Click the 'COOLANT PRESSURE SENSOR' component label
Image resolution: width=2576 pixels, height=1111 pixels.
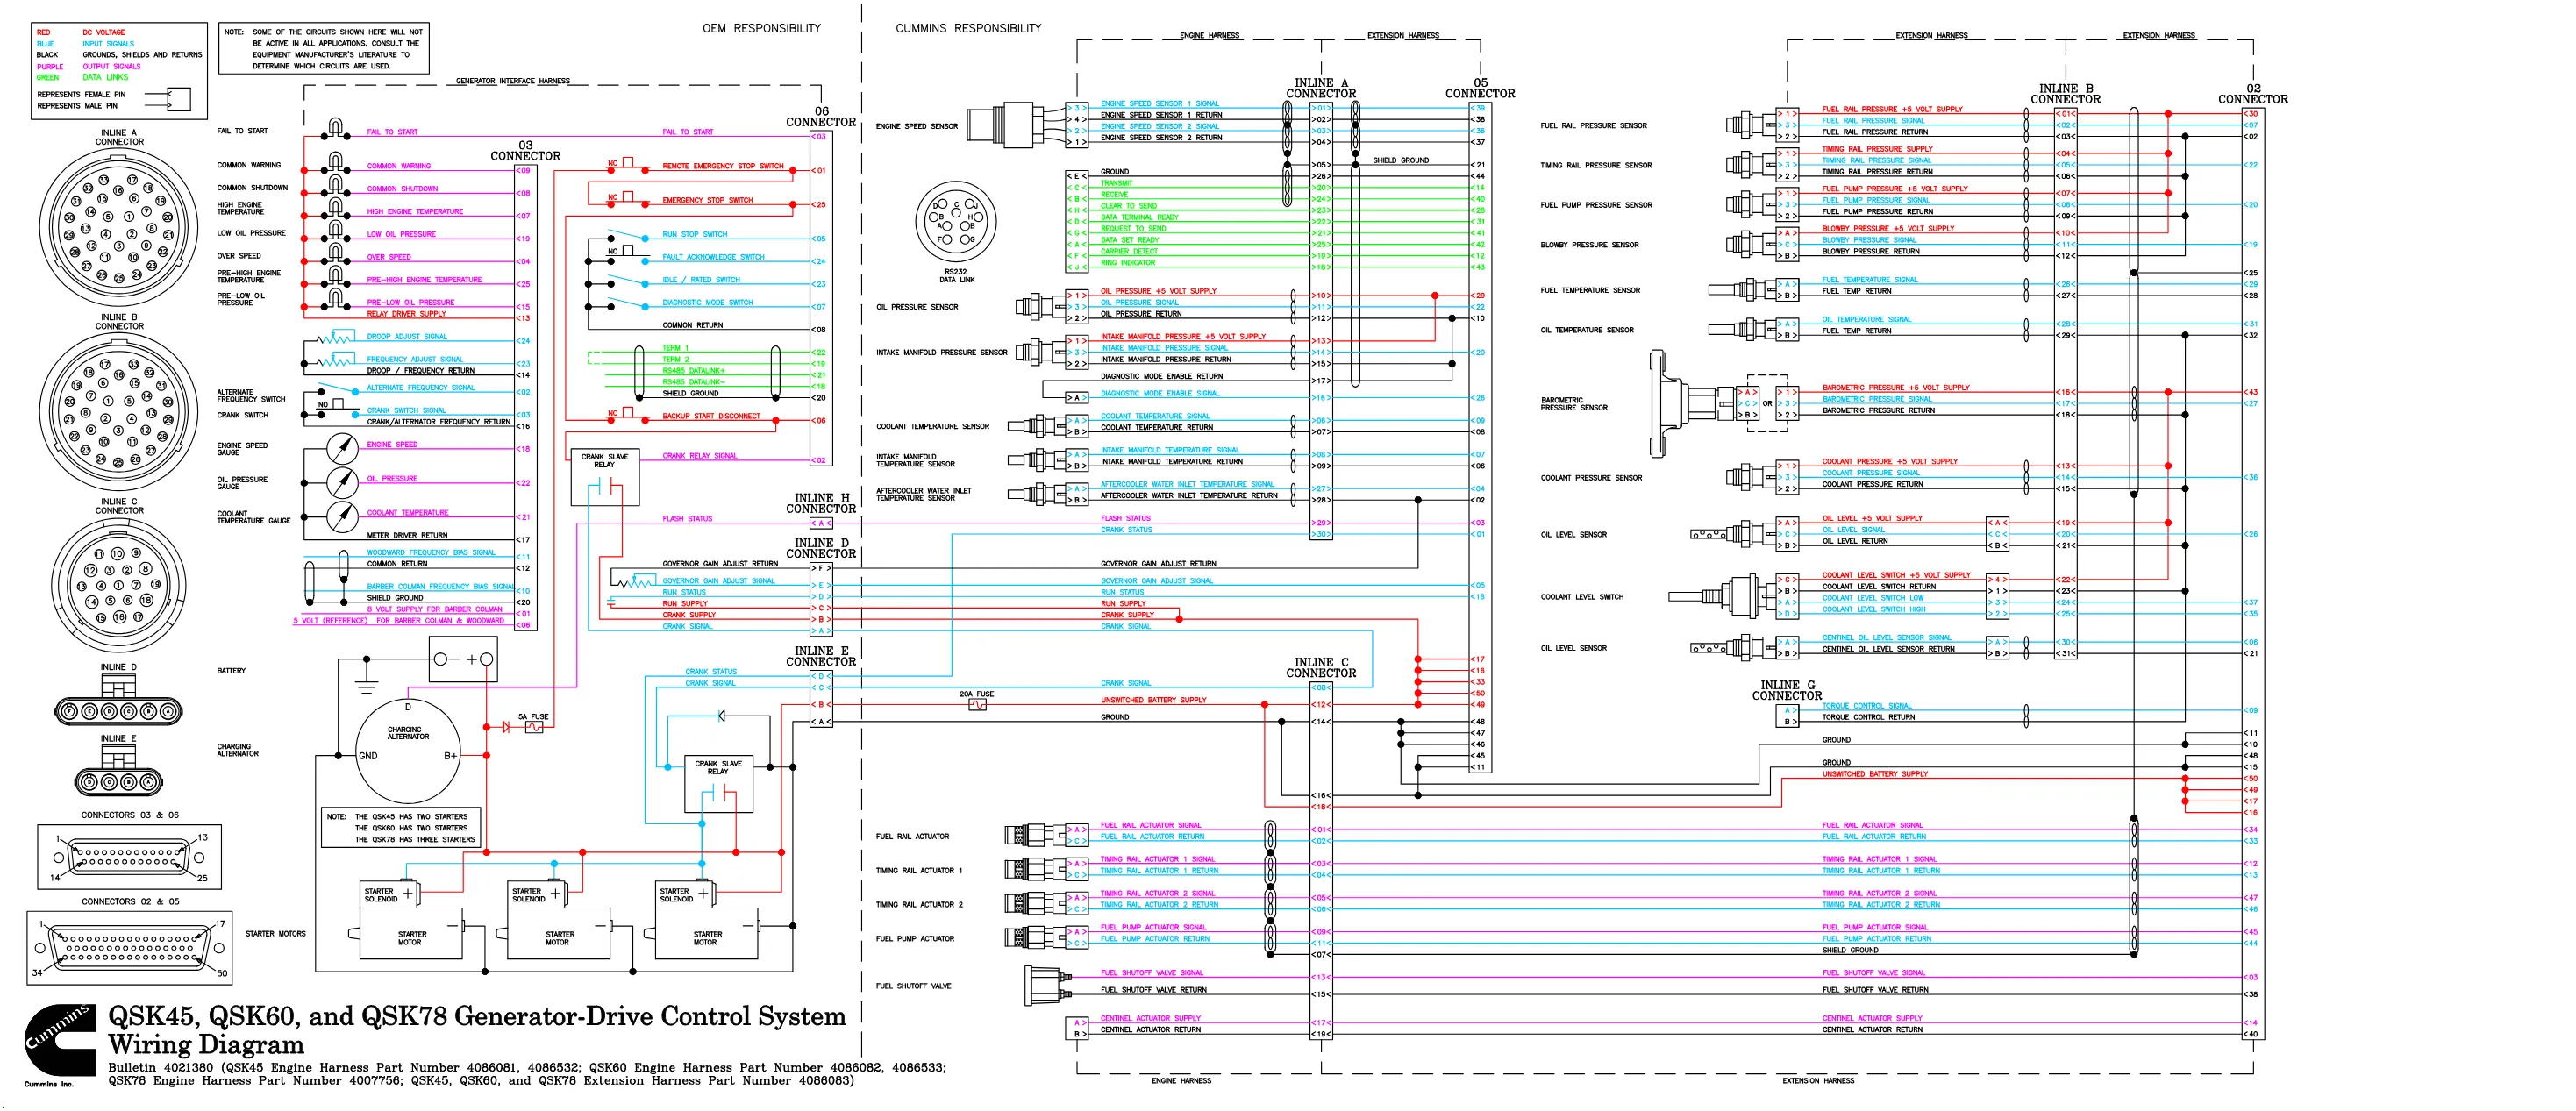coord(1591,478)
